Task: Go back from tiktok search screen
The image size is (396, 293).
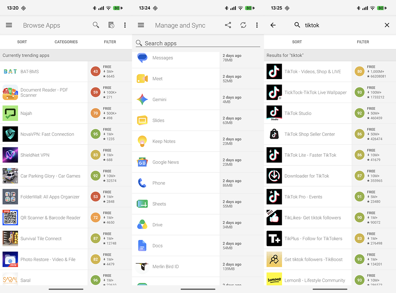Action: coord(273,25)
